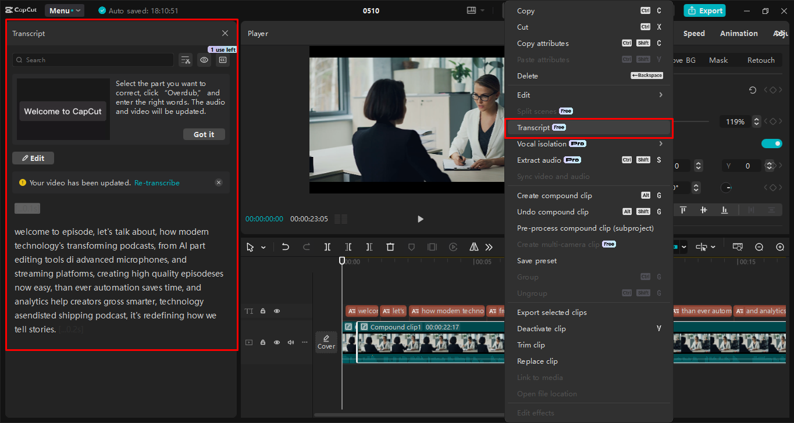The height and width of the screenshot is (423, 794).
Task: Lock the text track
Action: pyautogui.click(x=263, y=311)
